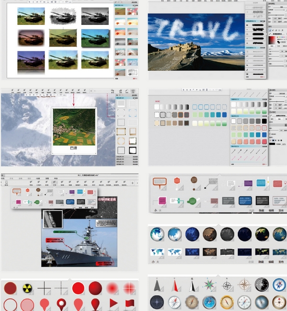Select the red triangular pennant marker
287x311 pixels.
[x=113, y=303]
